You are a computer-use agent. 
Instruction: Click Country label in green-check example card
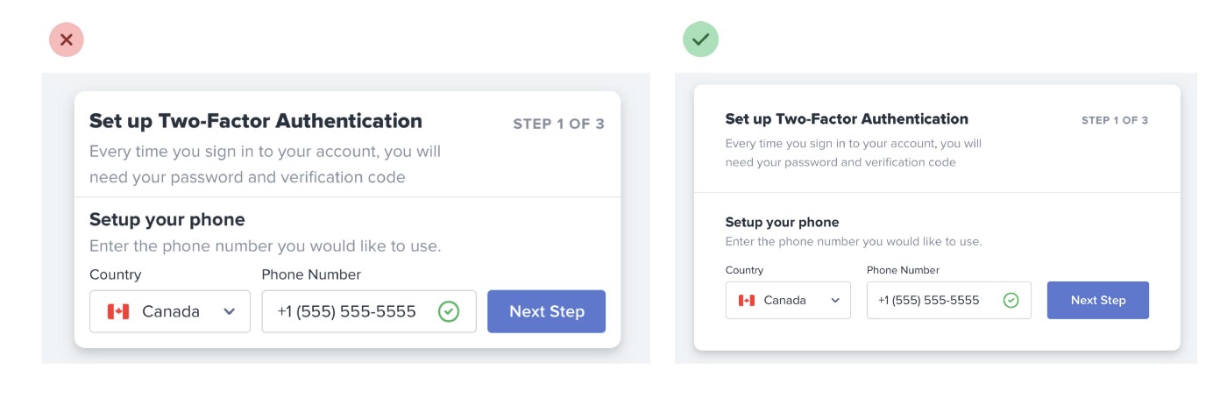(x=744, y=270)
